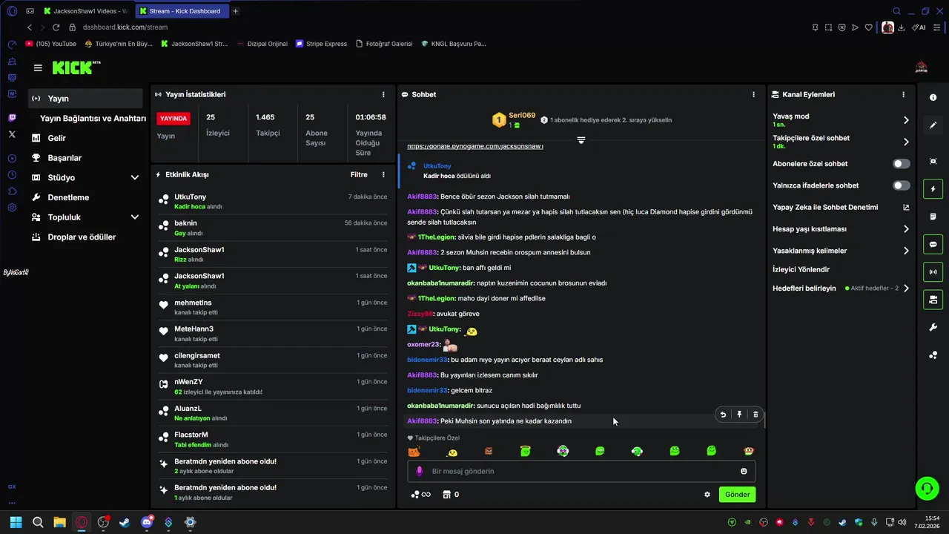Image resolution: width=949 pixels, height=534 pixels.
Task: Open Steam from taskbar
Action: (x=125, y=522)
